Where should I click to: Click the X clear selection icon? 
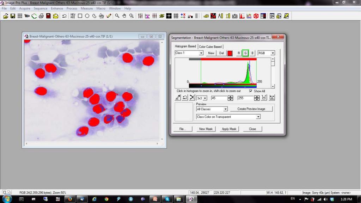(x=192, y=98)
